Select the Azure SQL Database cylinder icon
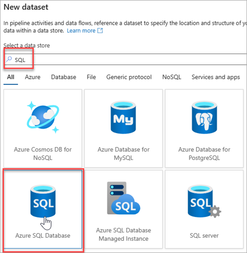247x253 pixels. tap(43, 201)
